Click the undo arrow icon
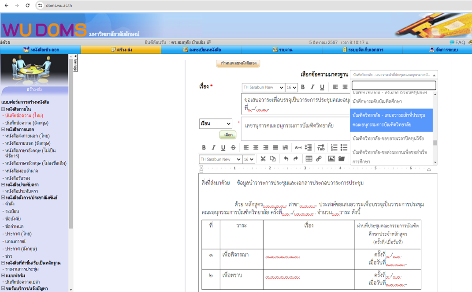The width and height of the screenshot is (472, 292). [x=286, y=159]
